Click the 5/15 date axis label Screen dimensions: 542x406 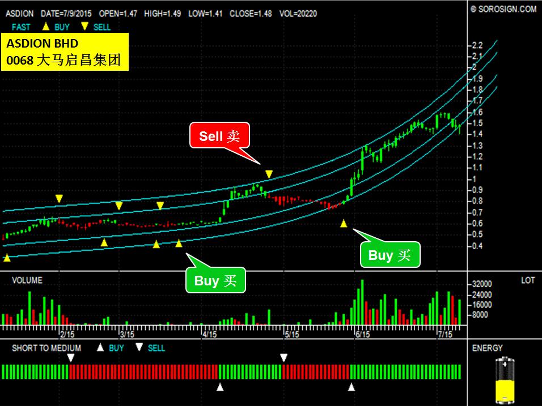pyautogui.click(x=292, y=334)
